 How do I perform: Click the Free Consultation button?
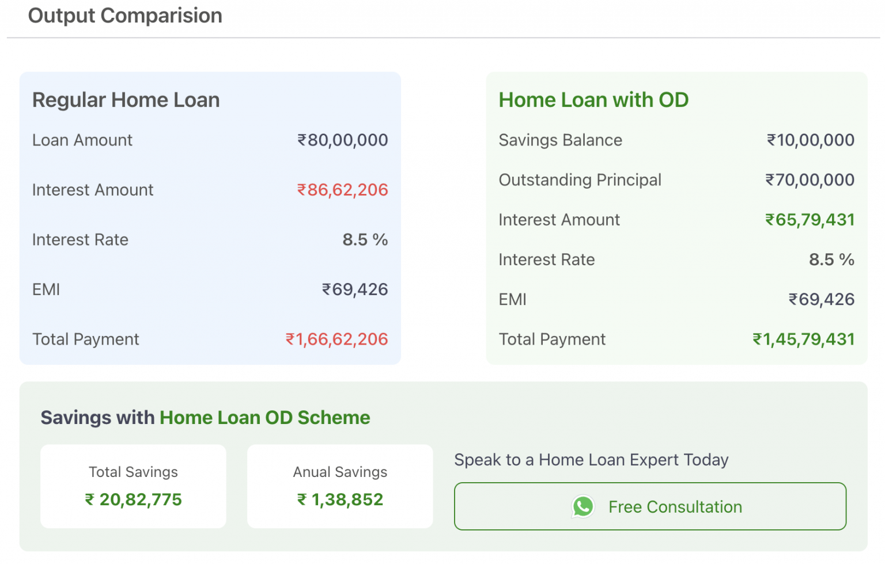(650, 506)
